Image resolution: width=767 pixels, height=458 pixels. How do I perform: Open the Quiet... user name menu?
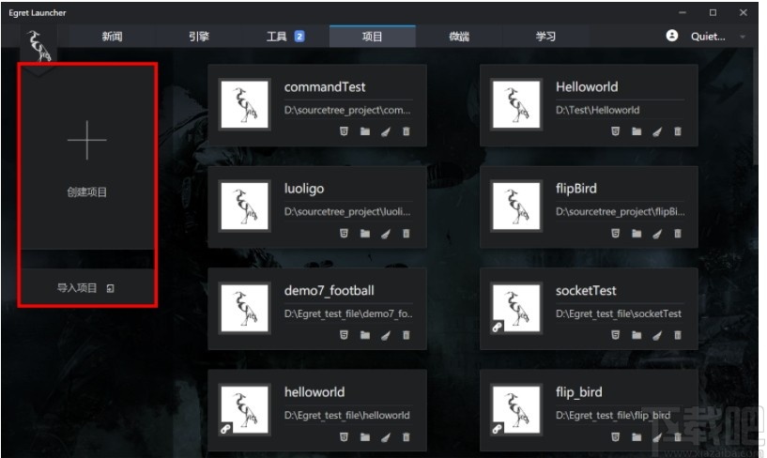pos(708,37)
